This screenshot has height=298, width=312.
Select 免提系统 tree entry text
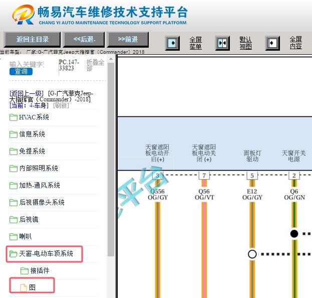pos(32,152)
